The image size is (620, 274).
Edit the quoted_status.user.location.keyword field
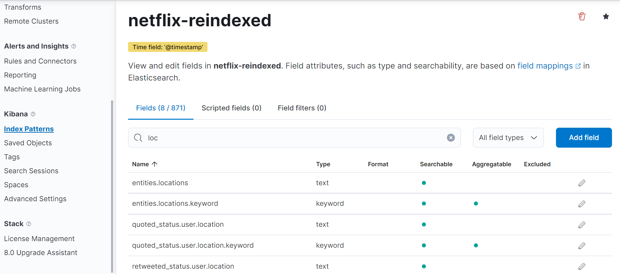click(x=582, y=246)
